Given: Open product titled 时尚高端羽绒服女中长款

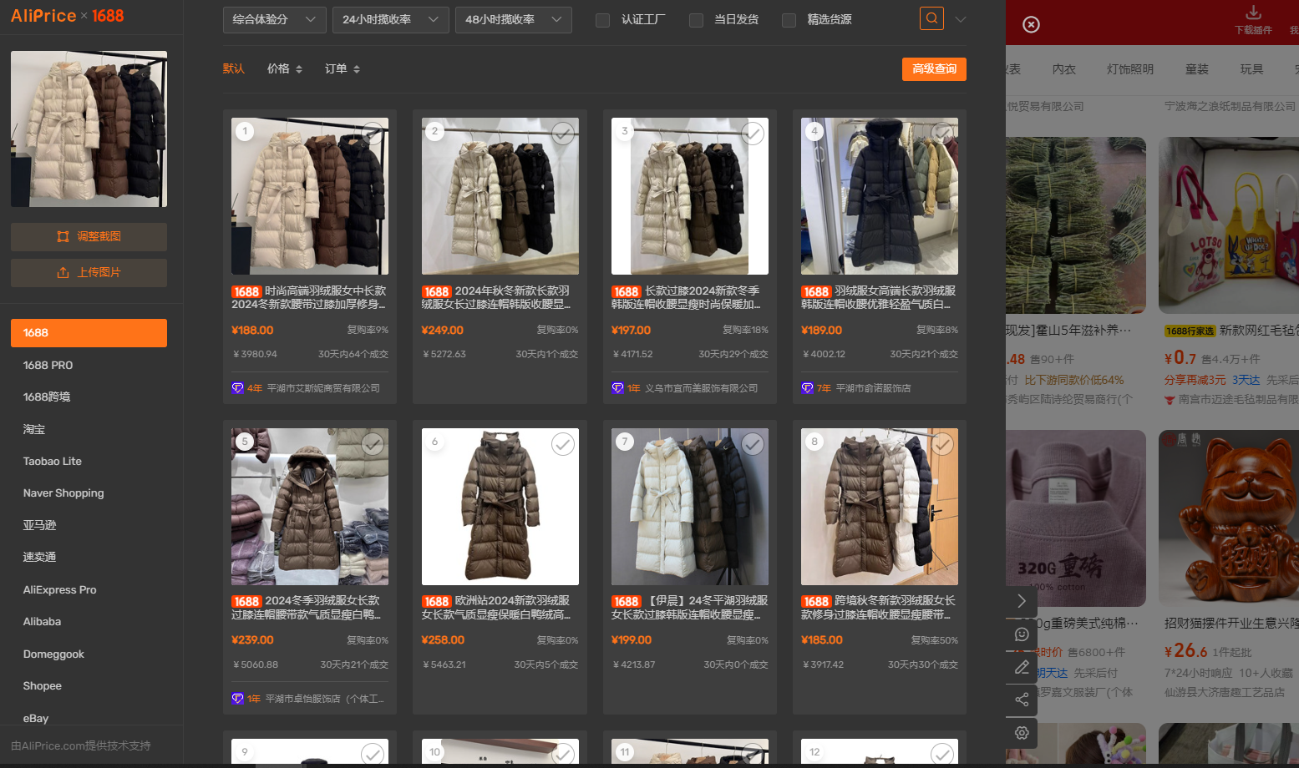Looking at the screenshot, I should point(310,298).
